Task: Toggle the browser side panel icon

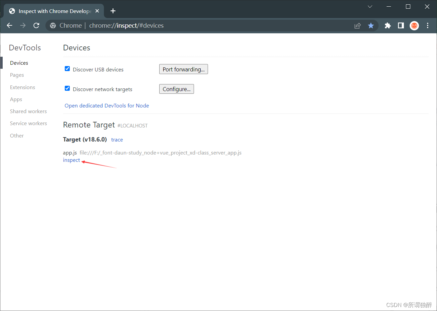Action: (401, 26)
